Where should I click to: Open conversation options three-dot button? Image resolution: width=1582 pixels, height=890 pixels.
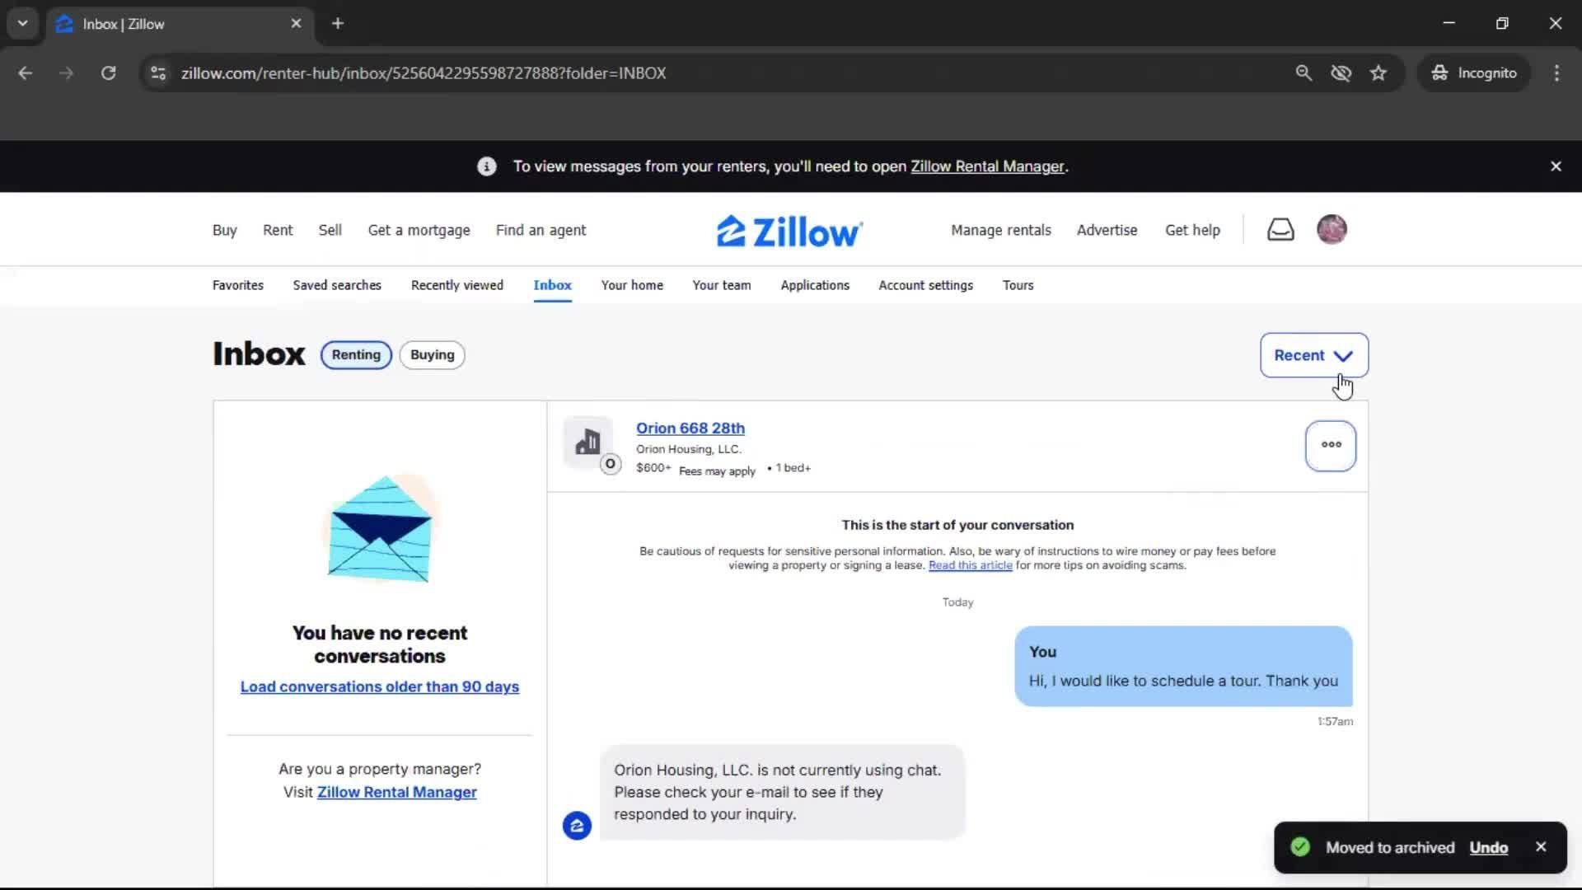click(x=1330, y=445)
